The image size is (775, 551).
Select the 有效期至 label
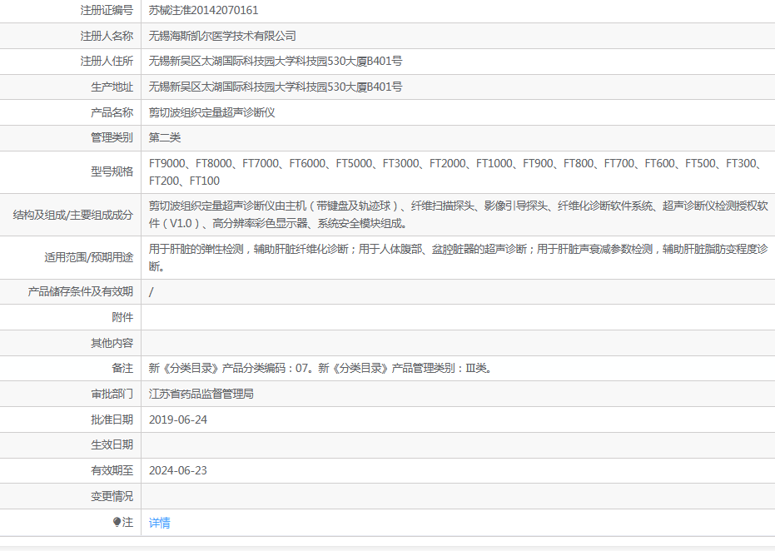pyautogui.click(x=112, y=470)
